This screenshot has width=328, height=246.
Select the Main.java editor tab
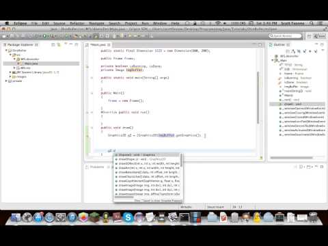[98, 45]
